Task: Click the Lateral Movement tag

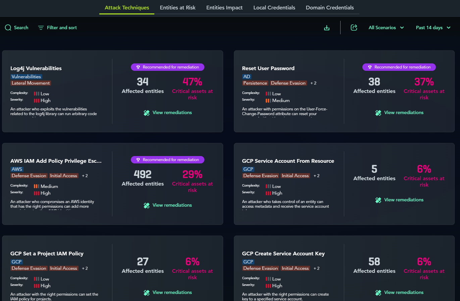Action: click(31, 83)
